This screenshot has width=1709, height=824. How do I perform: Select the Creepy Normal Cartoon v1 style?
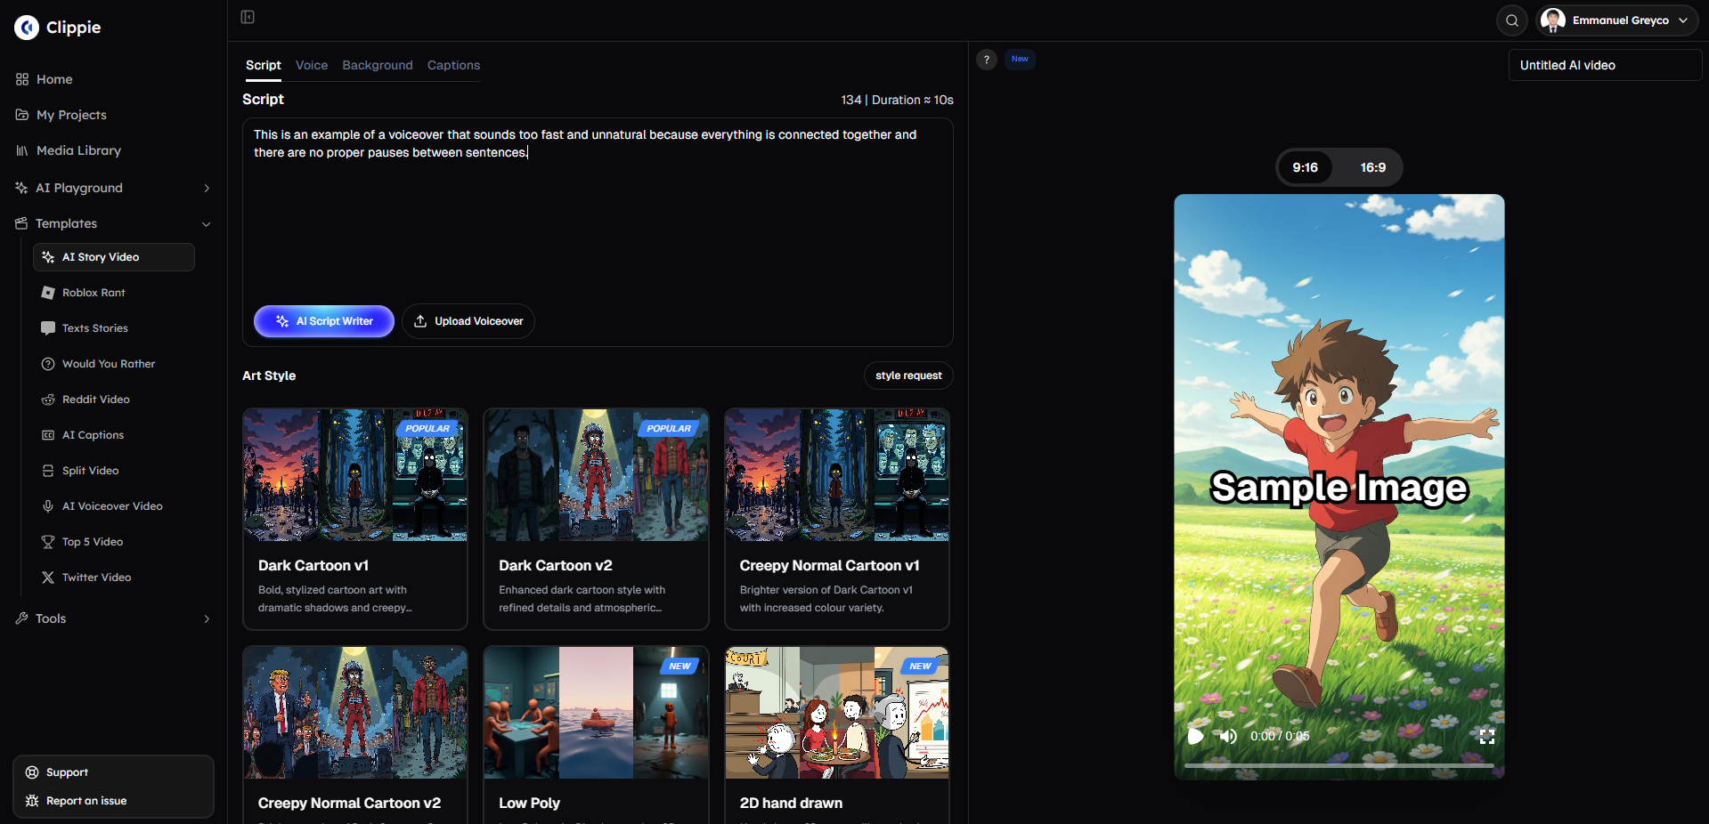tap(837, 520)
